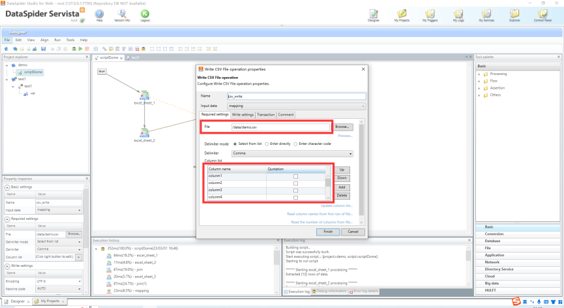This screenshot has width=564, height=308.
Task: Toggle Quotation checkbox for column2
Action: click(295, 183)
